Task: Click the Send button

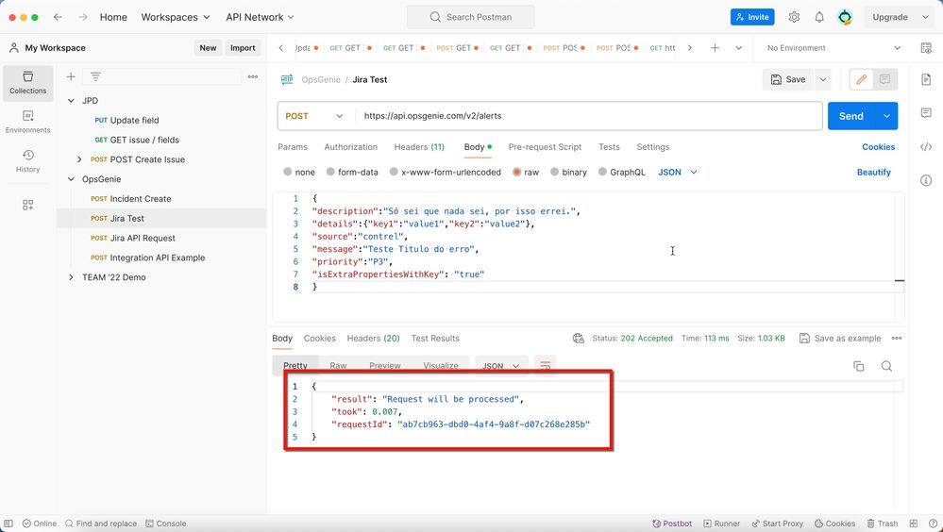Action: (851, 116)
